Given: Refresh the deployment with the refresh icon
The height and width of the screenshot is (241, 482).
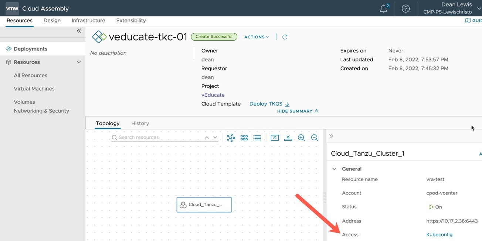Looking at the screenshot, I should click(285, 37).
